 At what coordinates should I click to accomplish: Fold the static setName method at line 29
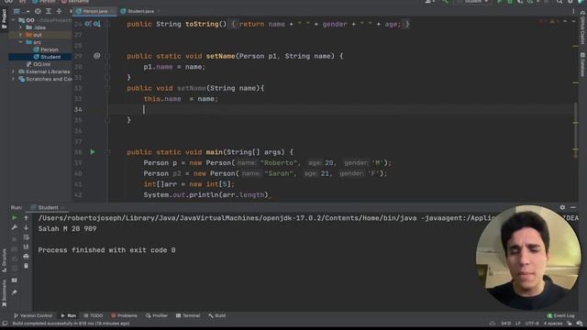[x=107, y=56]
